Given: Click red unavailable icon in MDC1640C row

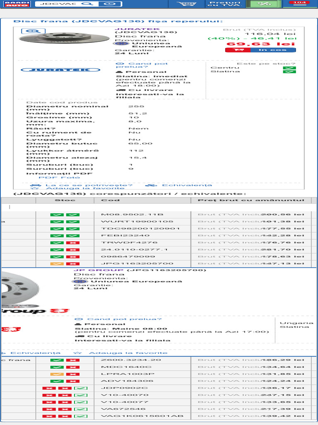Looking at the screenshot, I should click(73, 367).
